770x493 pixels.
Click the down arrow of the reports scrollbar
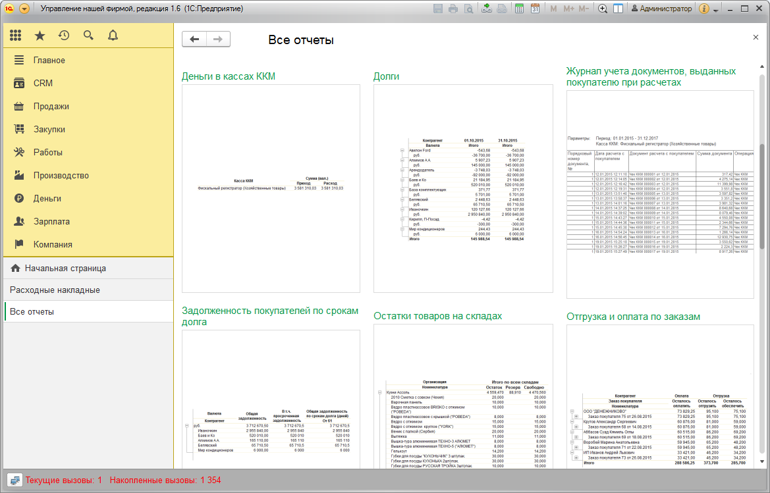(x=762, y=461)
